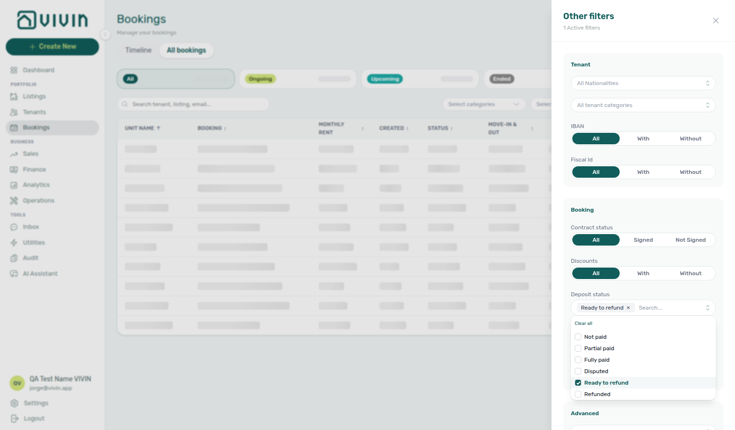The image size is (735, 430).
Task: Check the 'Disputed' option
Action: [x=578, y=371]
